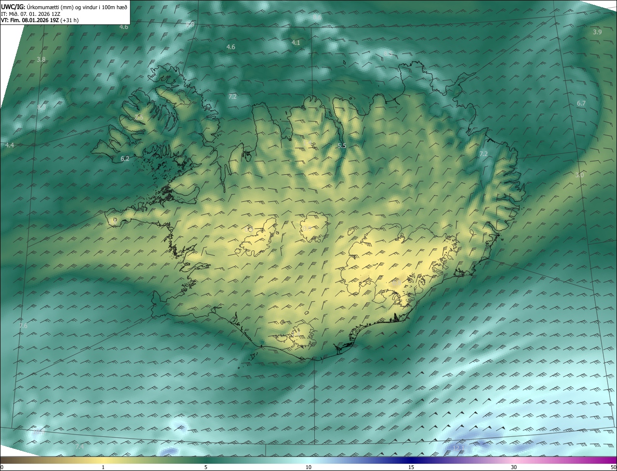Click the 3.0 value label
The height and width of the screenshot is (471, 617).
point(579,175)
